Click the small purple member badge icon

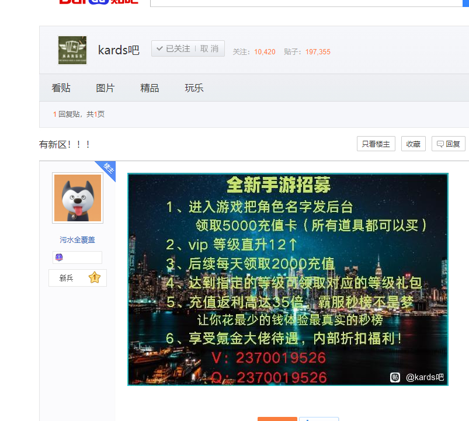[x=59, y=258]
